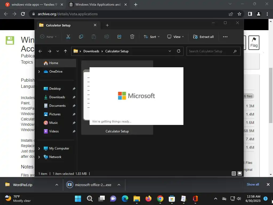Click the Extract all button

coord(203,37)
